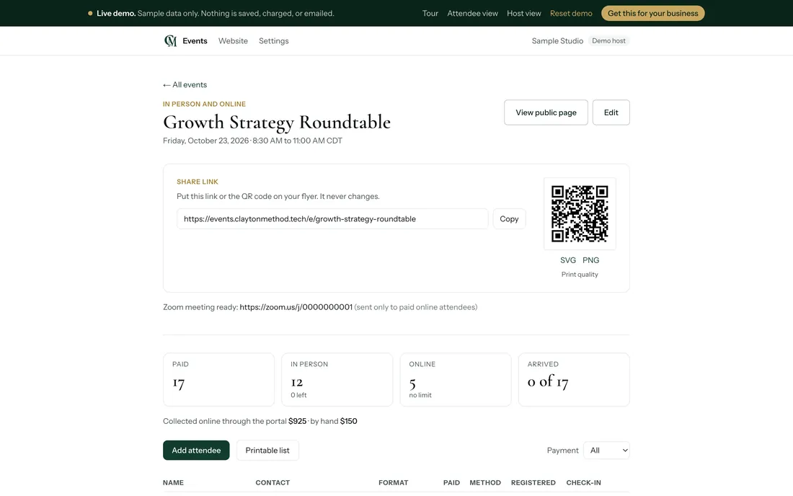793x496 pixels.
Task: Click the $925 collected online amount
Action: 297,421
